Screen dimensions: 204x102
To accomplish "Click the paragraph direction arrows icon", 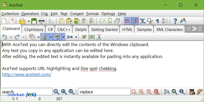I will tap(143, 21).
